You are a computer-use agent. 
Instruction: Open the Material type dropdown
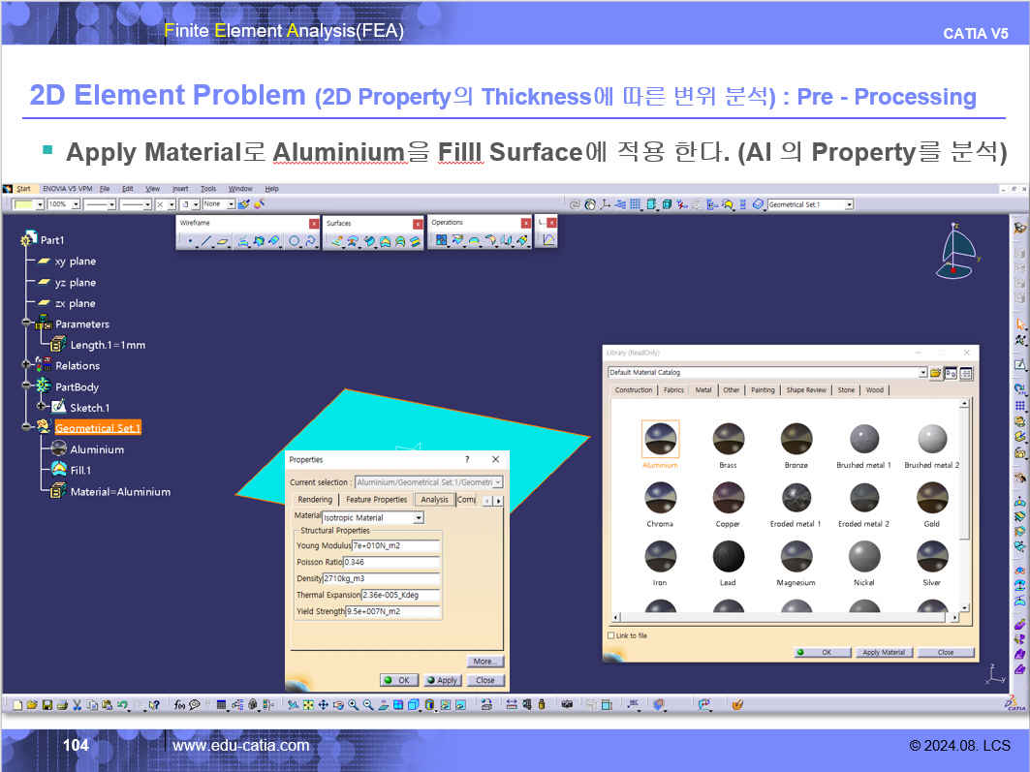[x=419, y=518]
